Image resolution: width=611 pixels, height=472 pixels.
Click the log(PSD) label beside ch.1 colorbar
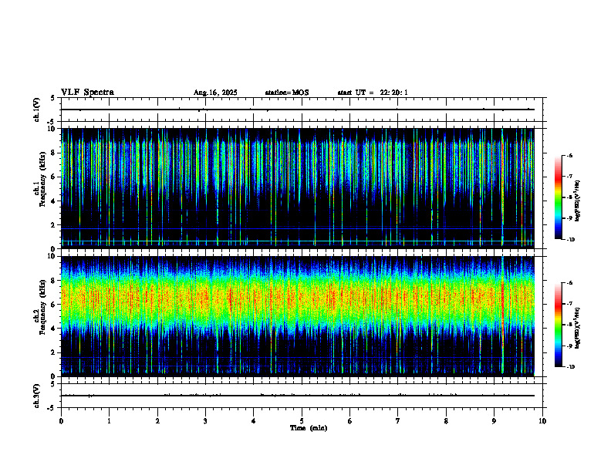click(577, 201)
